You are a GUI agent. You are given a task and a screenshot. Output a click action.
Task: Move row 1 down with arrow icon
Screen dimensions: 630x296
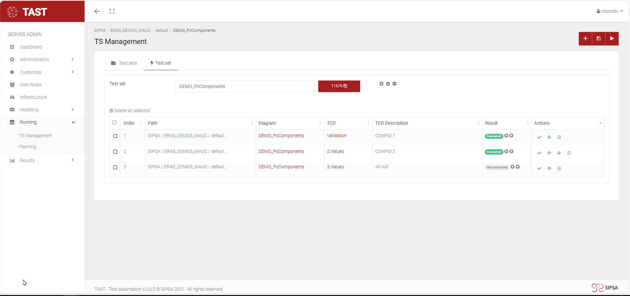(x=549, y=137)
